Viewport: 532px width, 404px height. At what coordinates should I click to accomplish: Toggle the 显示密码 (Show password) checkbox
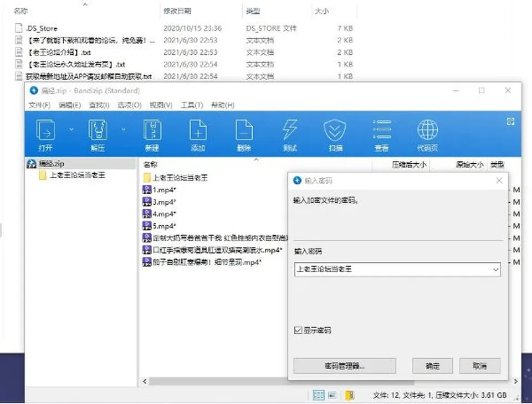(x=298, y=330)
